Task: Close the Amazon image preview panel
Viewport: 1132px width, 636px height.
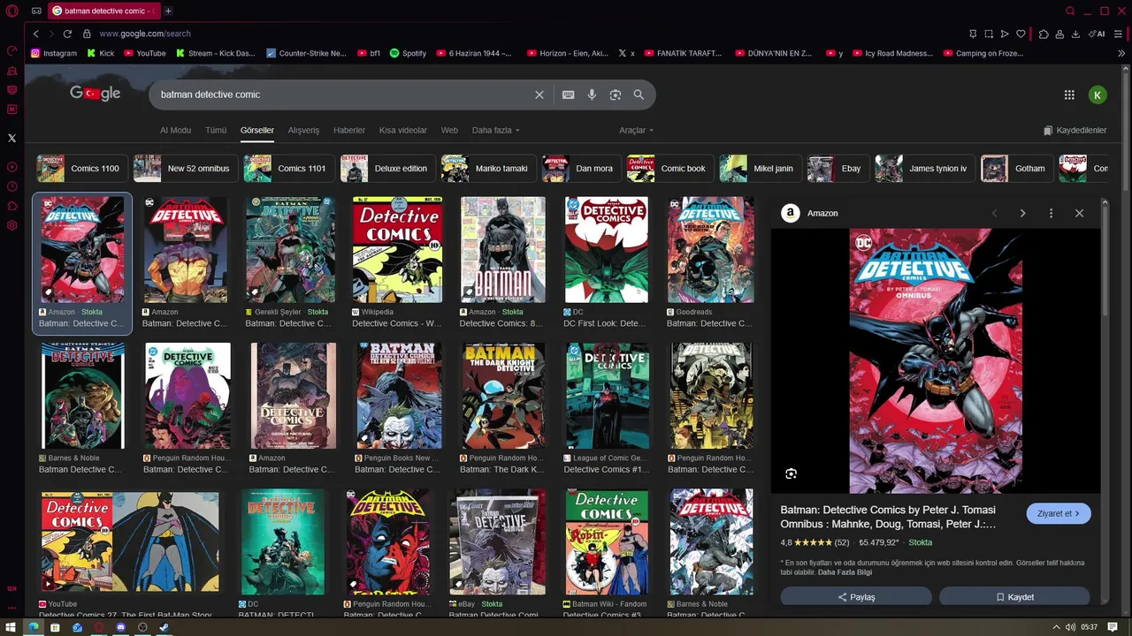Action: click(x=1079, y=213)
